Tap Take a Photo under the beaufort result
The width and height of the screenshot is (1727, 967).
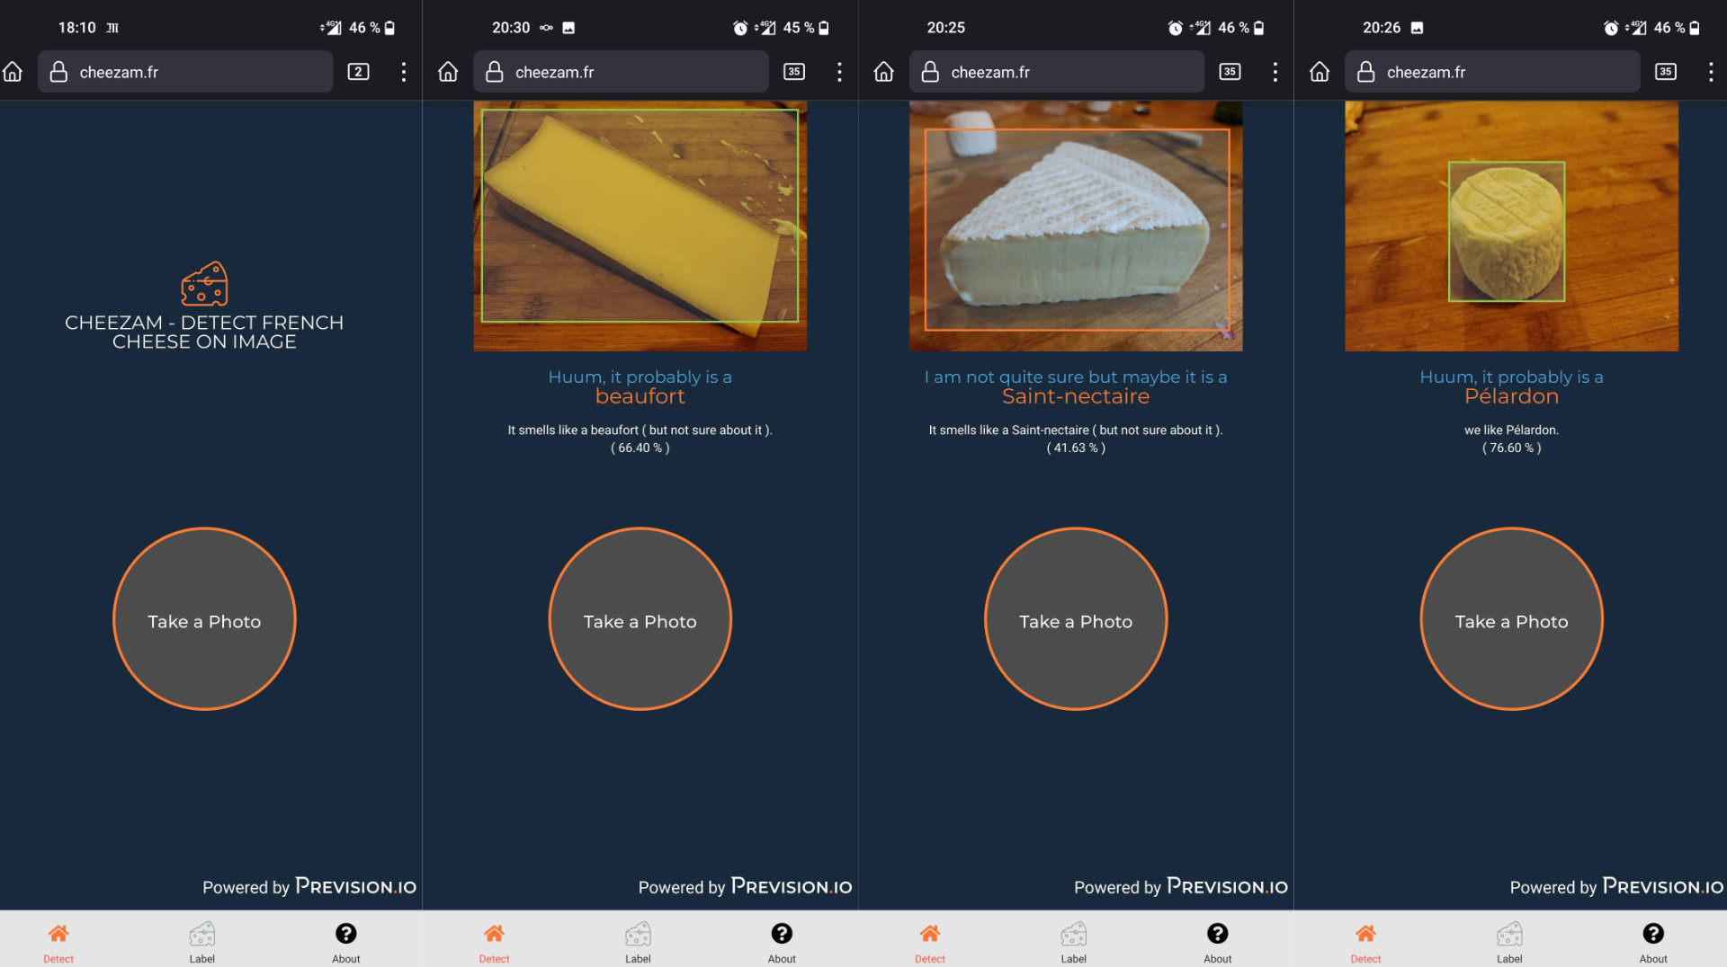point(640,619)
